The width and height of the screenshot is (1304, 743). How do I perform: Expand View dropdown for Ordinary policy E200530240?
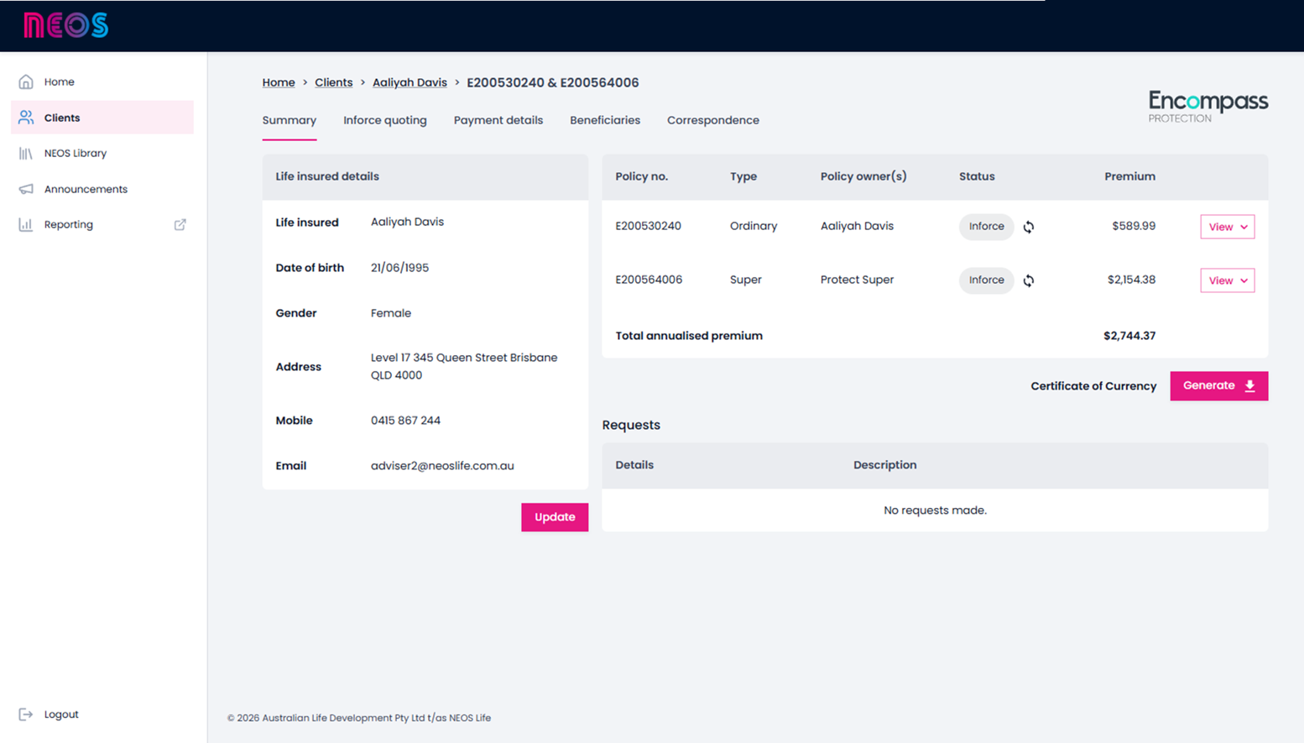pos(1227,227)
